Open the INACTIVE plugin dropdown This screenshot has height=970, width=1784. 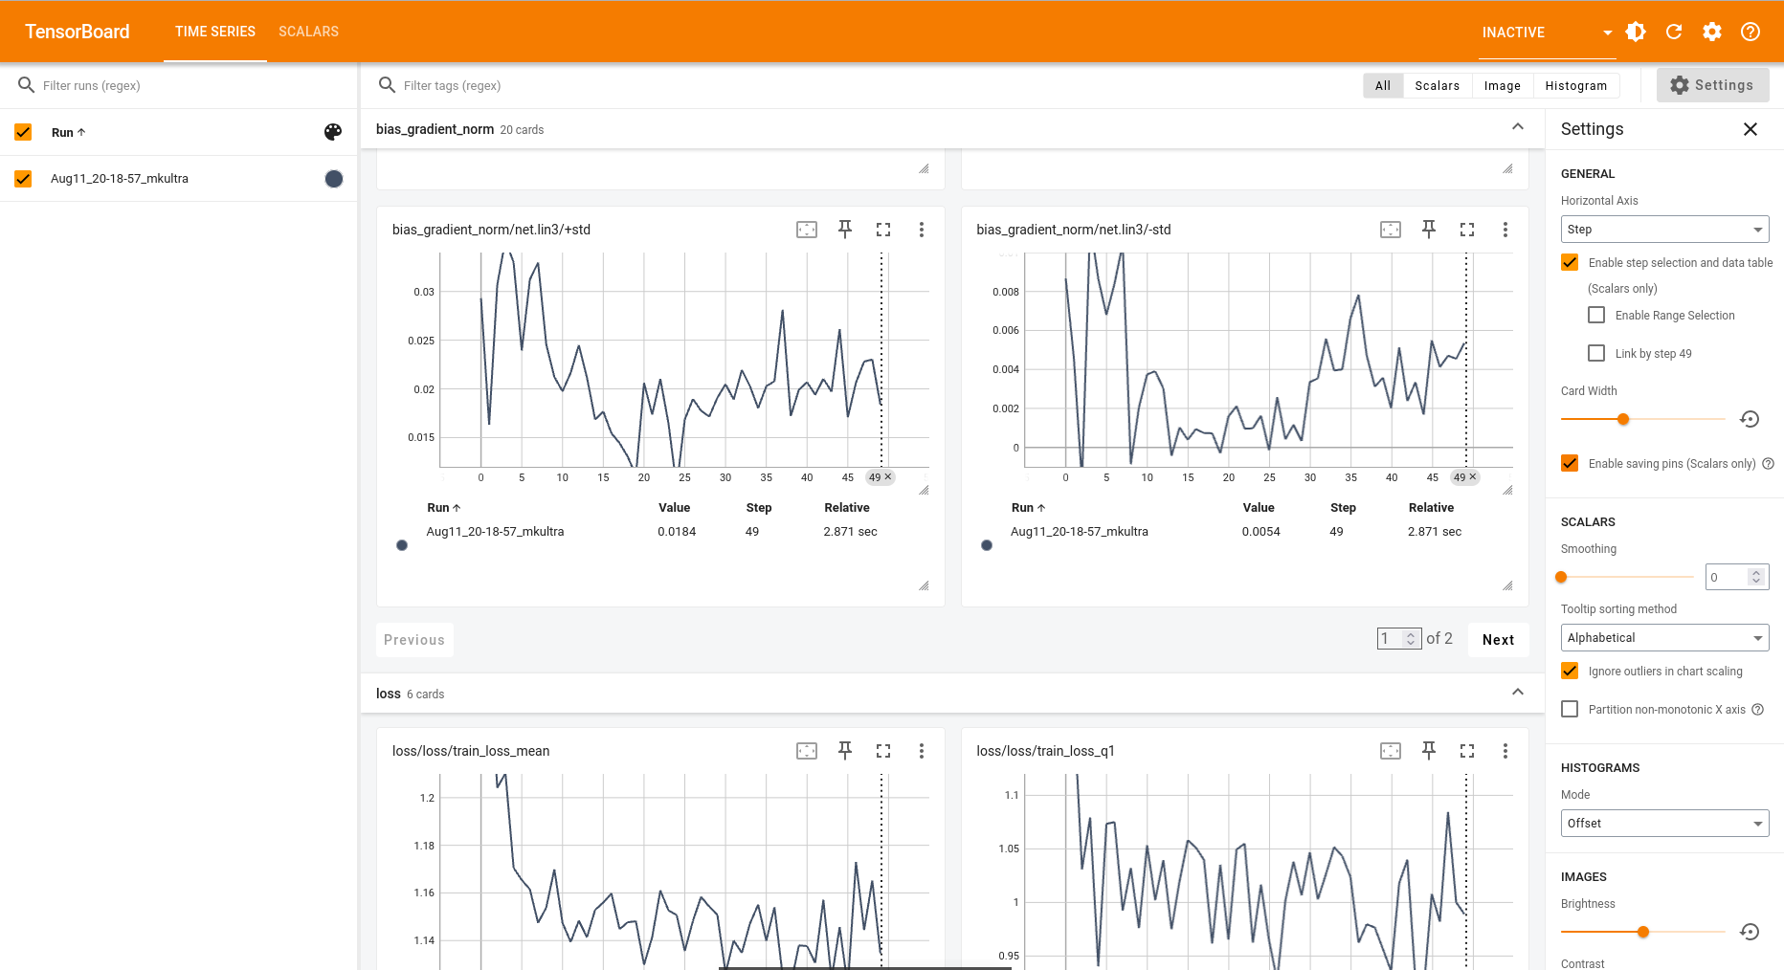point(1546,33)
